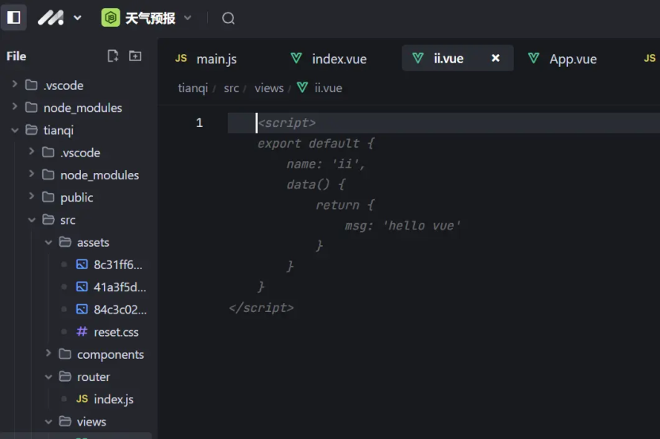Open router index.js file
Viewport: 660px width, 439px height.
[113, 399]
